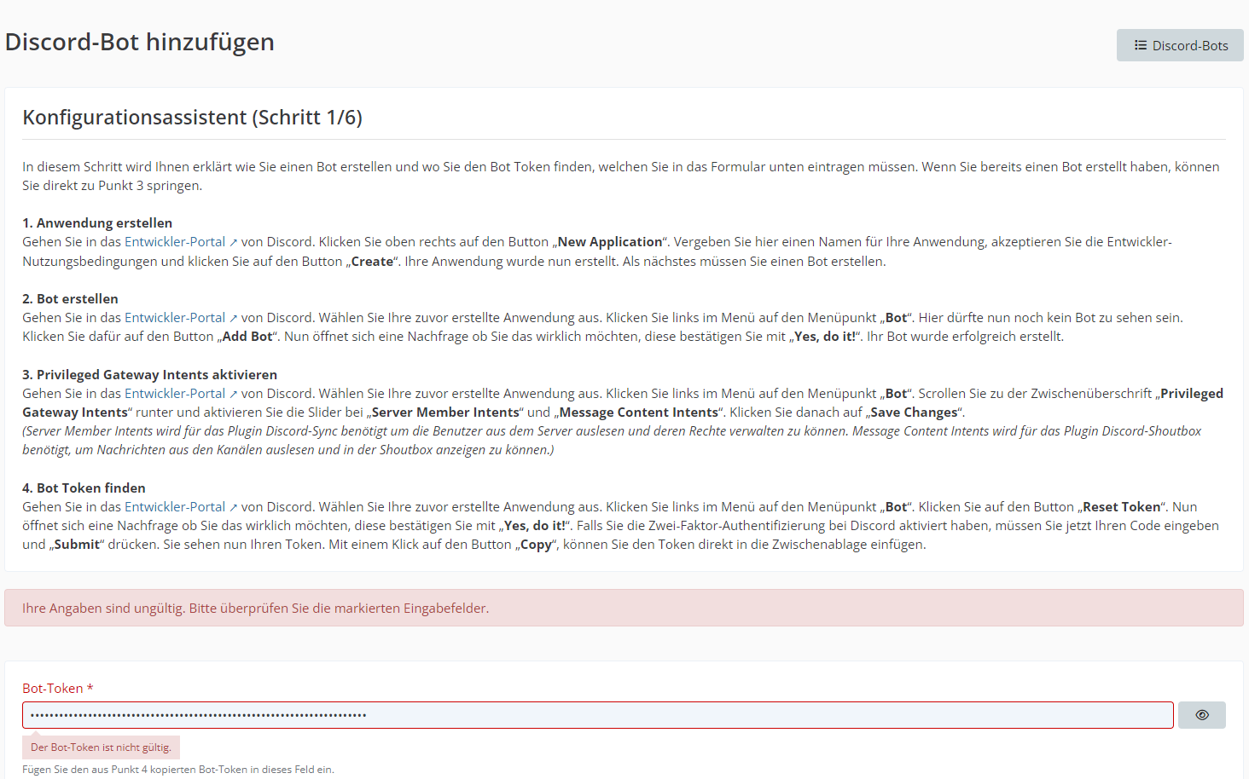The width and height of the screenshot is (1249, 779).
Task: Click the Konfigurationsassistent (Schritt 1/6) heading
Action: pyautogui.click(x=192, y=118)
